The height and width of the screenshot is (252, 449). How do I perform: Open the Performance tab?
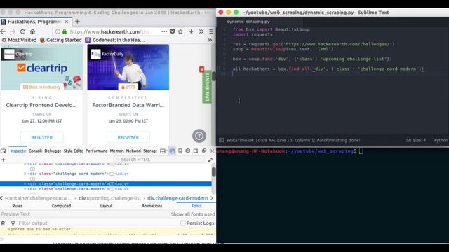(x=96, y=151)
